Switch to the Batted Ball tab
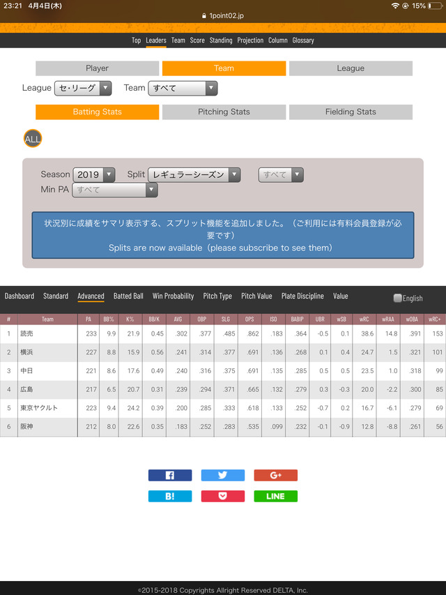446x595 pixels. [128, 296]
